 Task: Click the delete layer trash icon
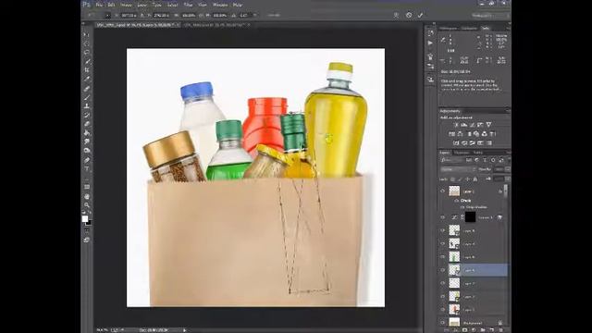(x=500, y=330)
